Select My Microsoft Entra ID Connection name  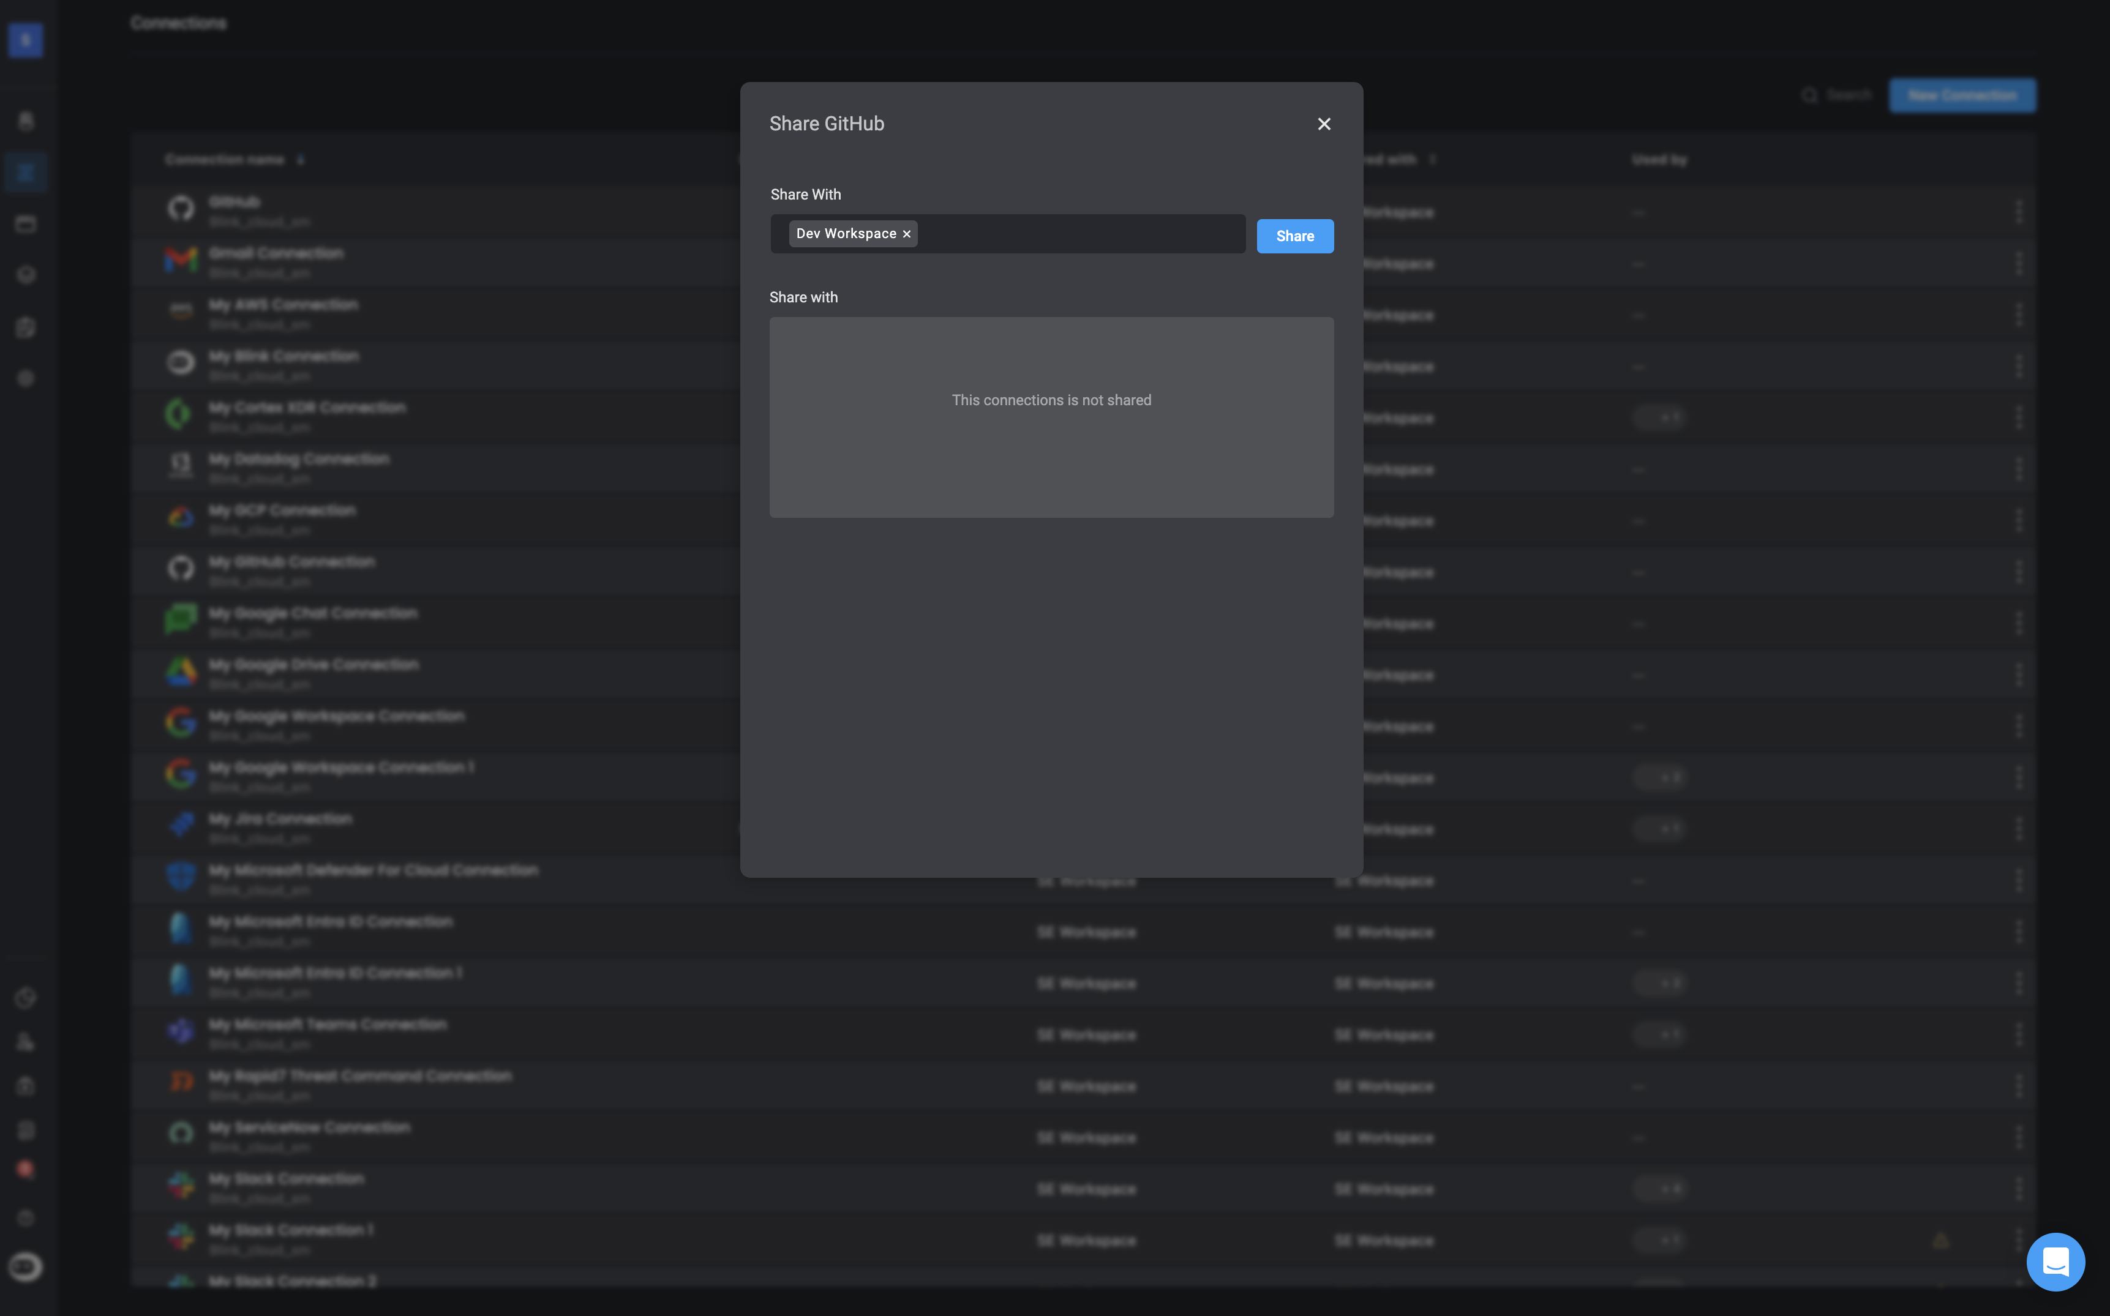click(x=331, y=922)
